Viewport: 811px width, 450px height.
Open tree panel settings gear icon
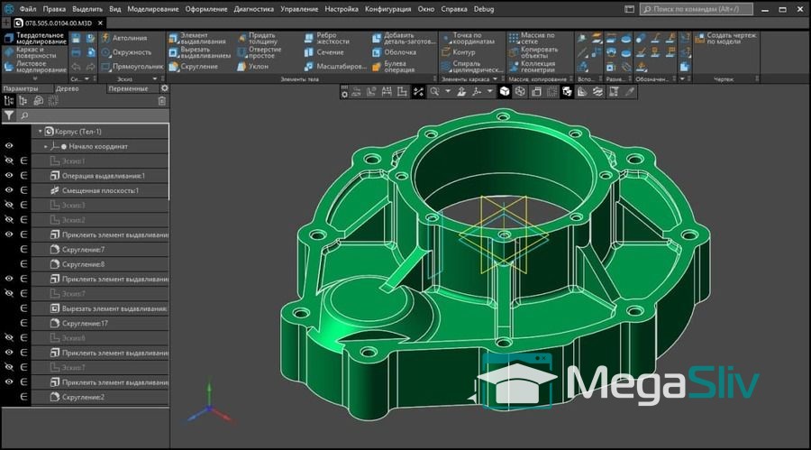tap(164, 88)
